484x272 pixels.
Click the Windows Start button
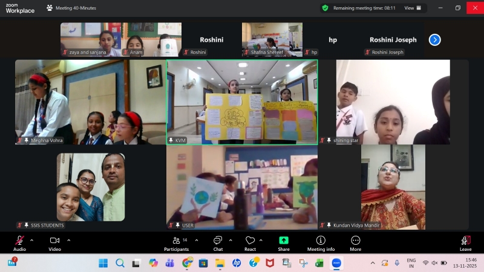pos(103,263)
